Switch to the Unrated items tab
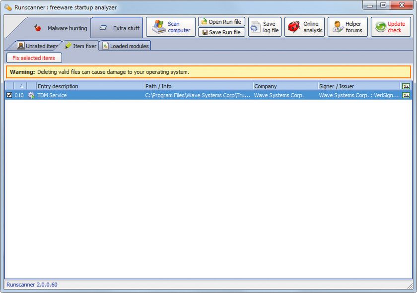The image size is (417, 293). (37, 46)
